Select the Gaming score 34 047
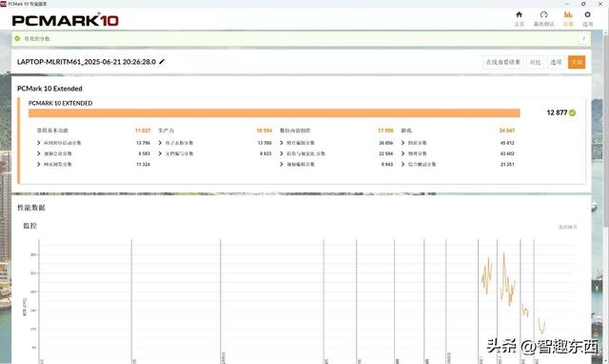 click(x=507, y=131)
